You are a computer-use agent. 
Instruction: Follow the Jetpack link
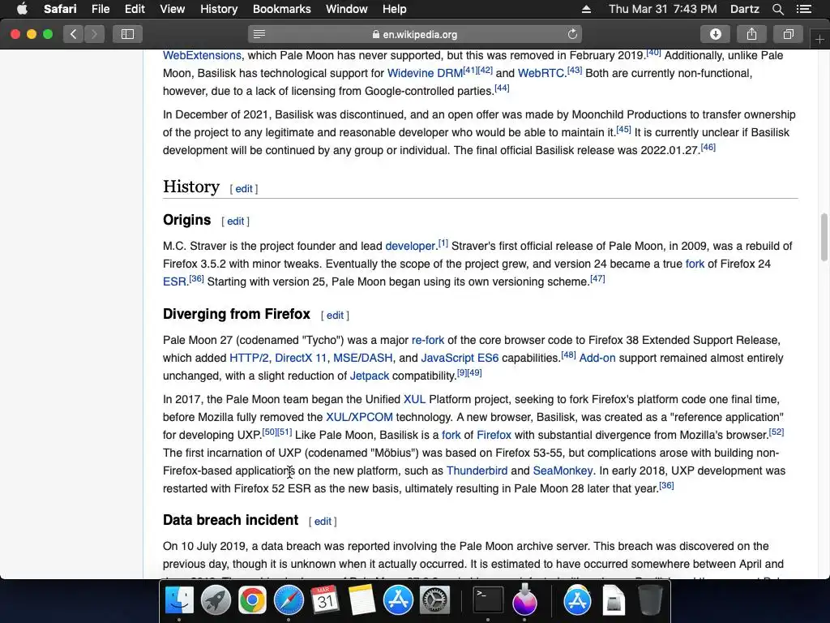pos(370,376)
